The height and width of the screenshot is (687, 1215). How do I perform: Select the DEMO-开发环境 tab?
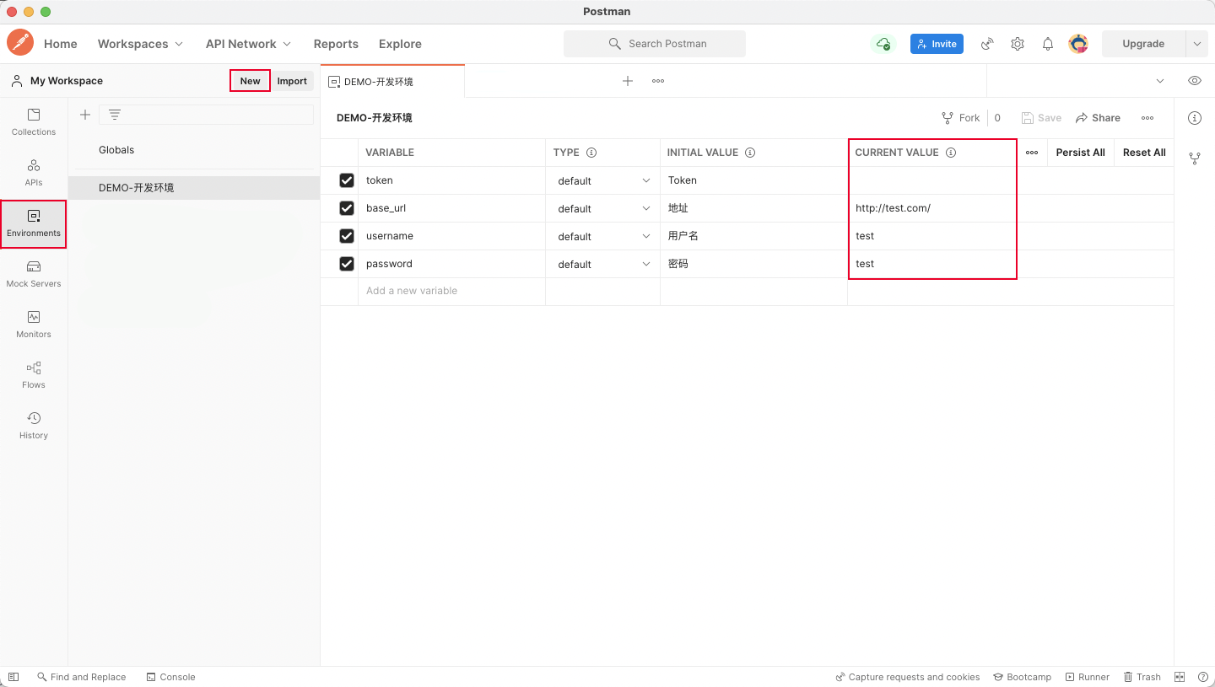pos(392,82)
